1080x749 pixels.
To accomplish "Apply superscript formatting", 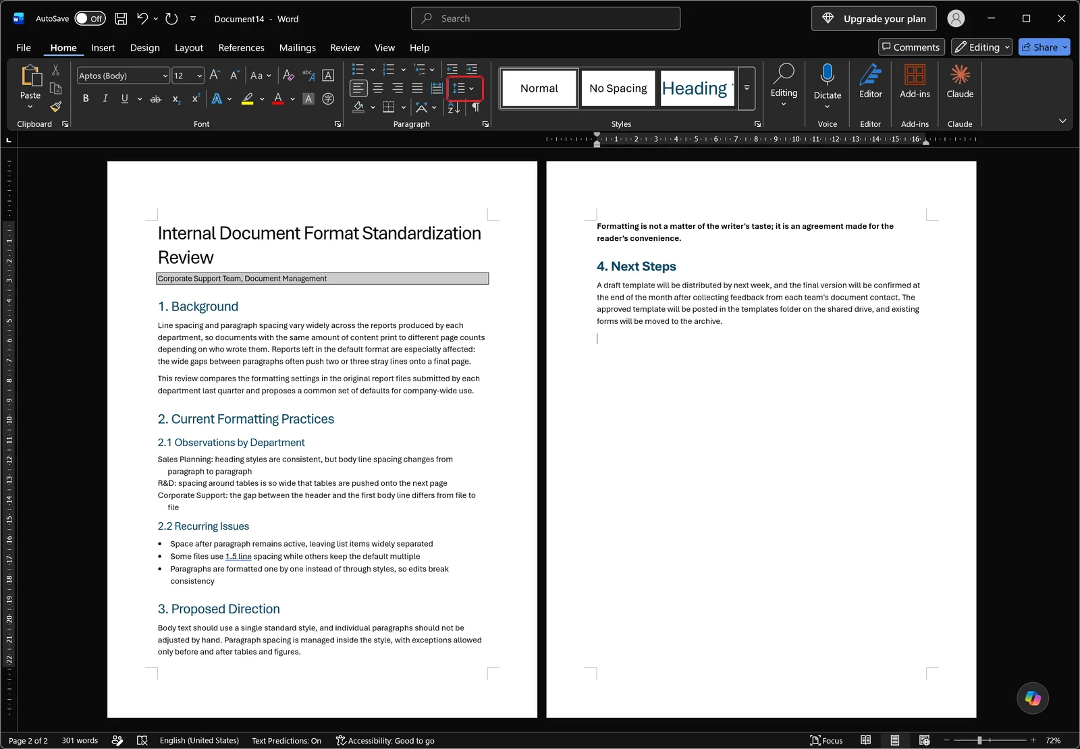I will click(196, 99).
